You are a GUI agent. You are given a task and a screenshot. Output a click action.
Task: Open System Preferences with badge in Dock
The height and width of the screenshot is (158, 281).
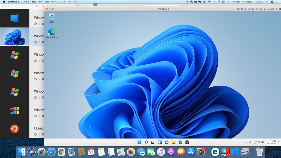201,152
